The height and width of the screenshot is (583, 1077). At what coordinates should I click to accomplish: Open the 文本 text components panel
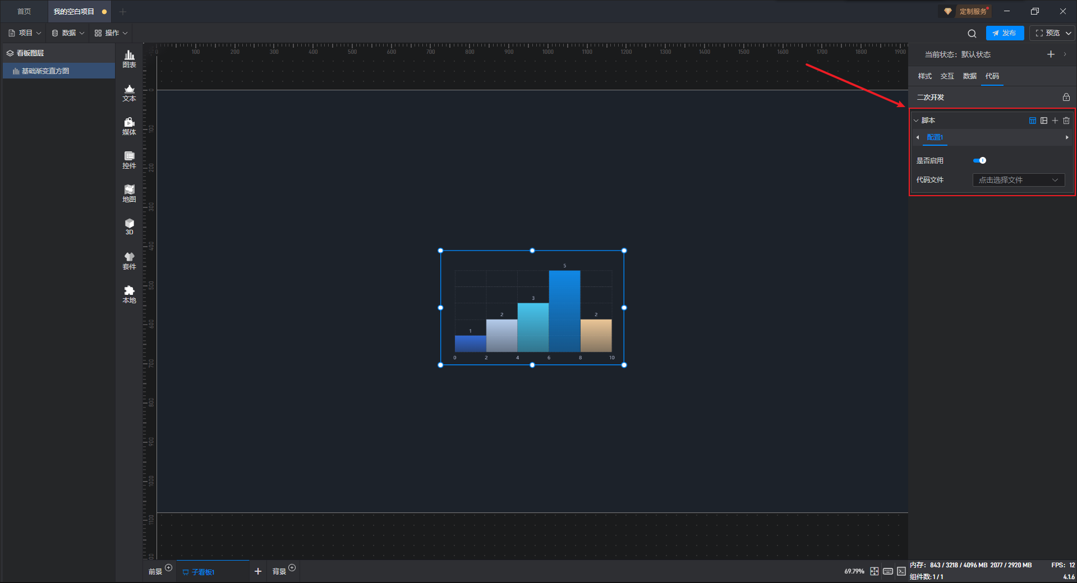[129, 92]
